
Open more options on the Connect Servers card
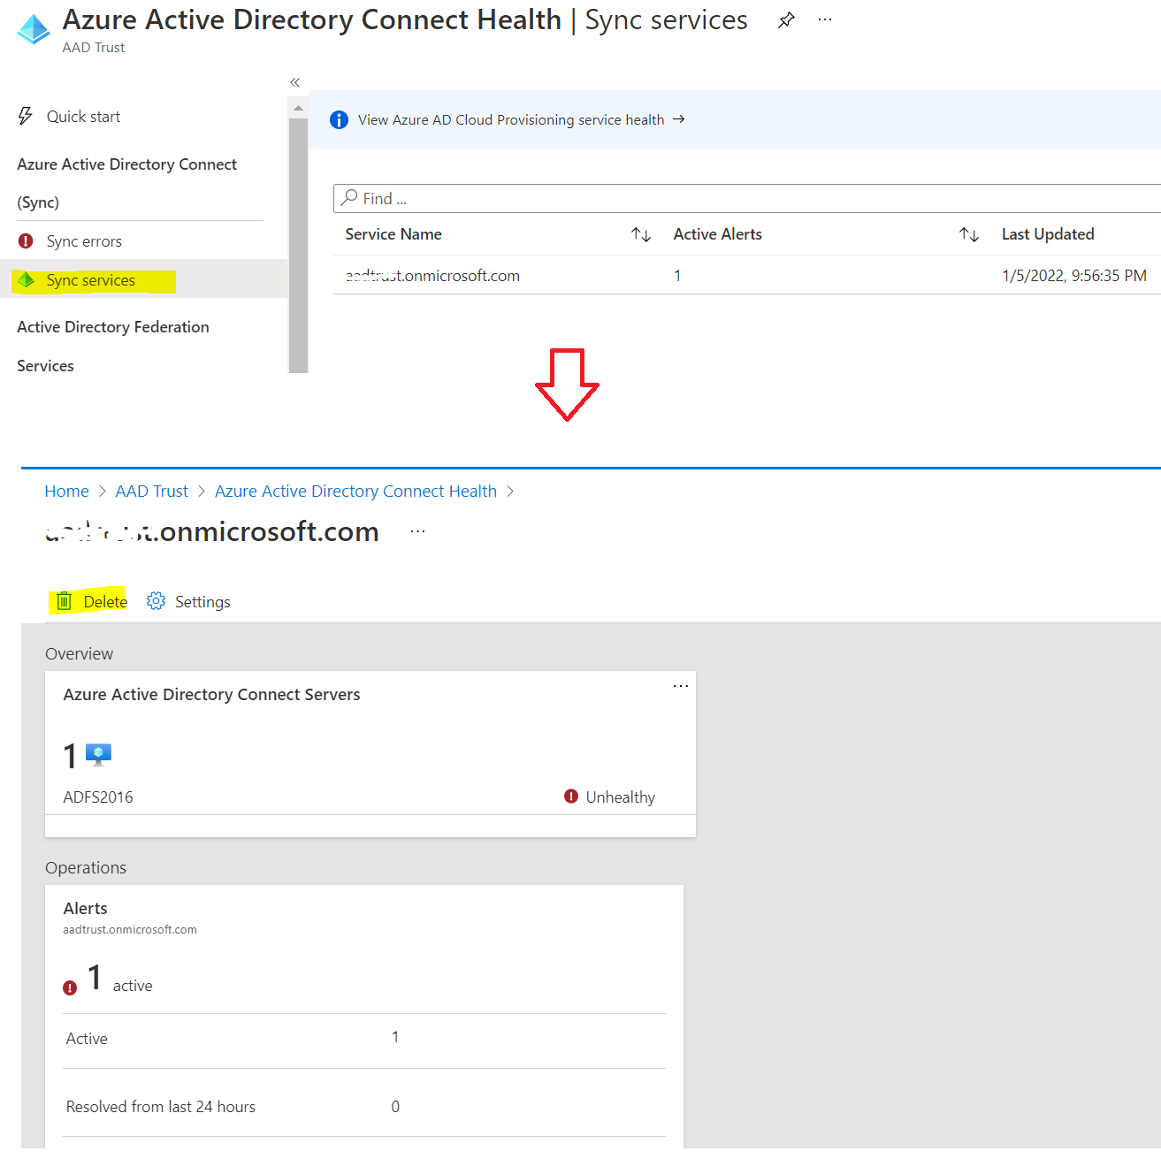pyautogui.click(x=680, y=685)
